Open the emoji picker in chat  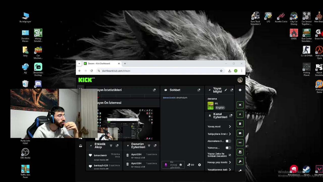tap(180, 165)
